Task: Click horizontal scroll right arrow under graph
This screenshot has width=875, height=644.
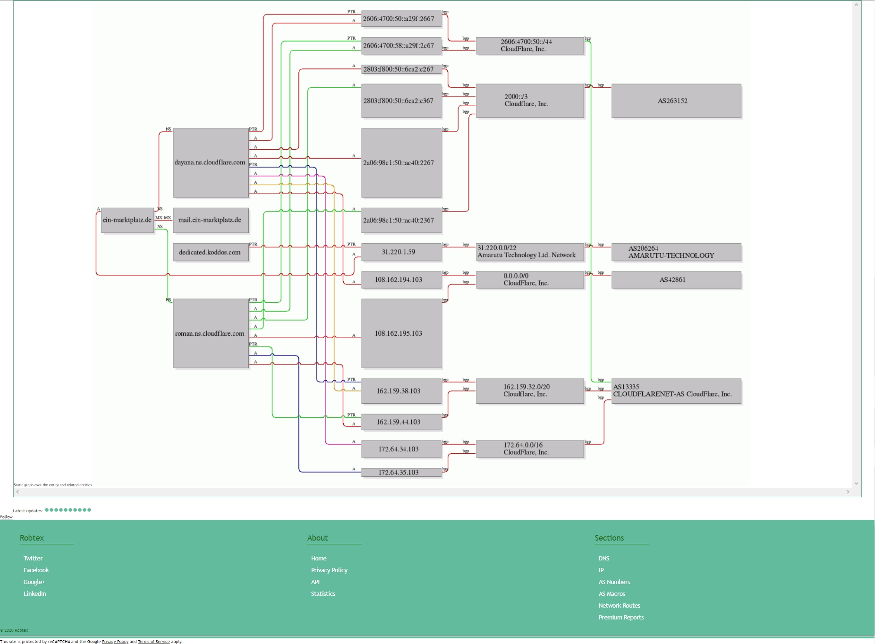Action: [848, 492]
